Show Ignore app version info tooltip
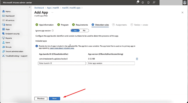This screenshot has height=103, width=188. pyautogui.click(x=53, y=31)
